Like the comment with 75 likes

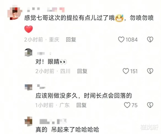[127, 105]
